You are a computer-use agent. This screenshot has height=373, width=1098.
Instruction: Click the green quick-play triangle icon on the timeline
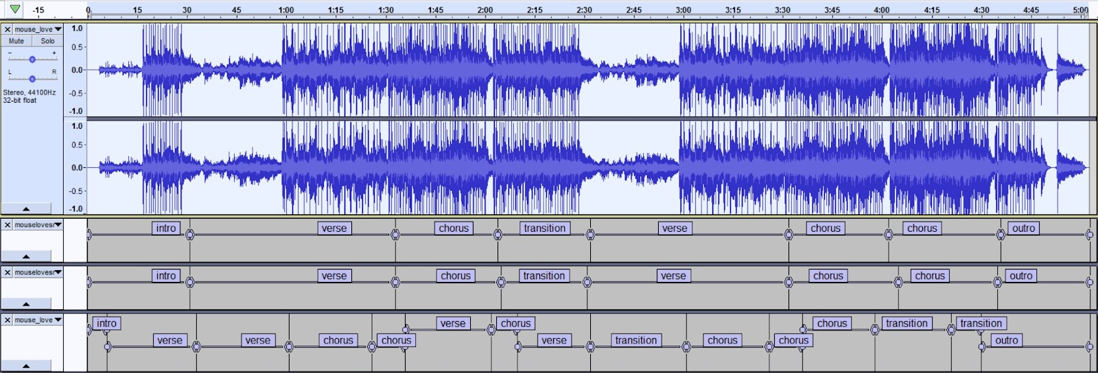[14, 9]
